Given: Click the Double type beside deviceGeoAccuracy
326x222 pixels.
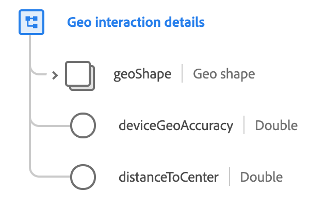Looking at the screenshot, I should (x=276, y=125).
